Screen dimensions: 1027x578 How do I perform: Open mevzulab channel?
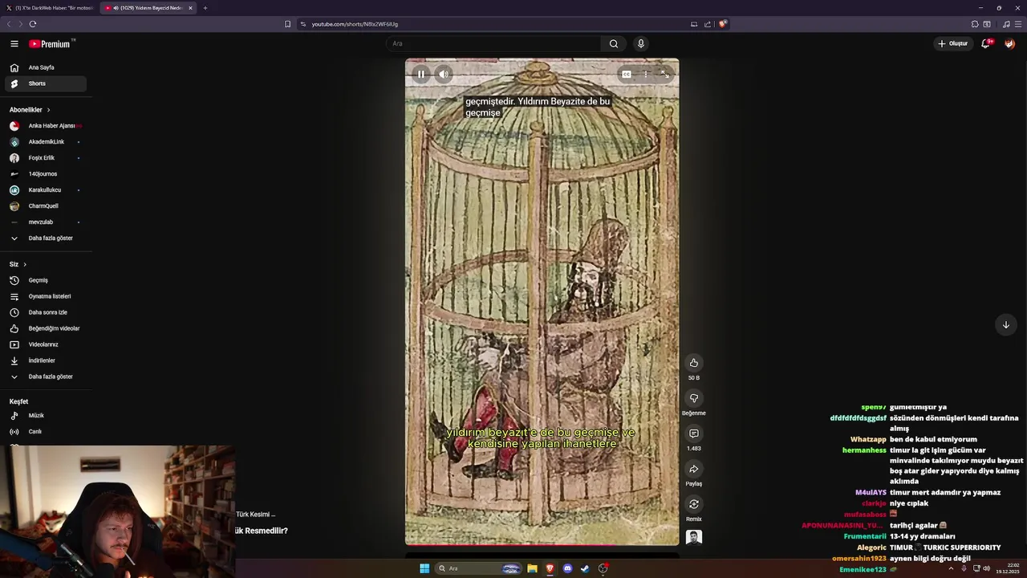tap(46, 222)
